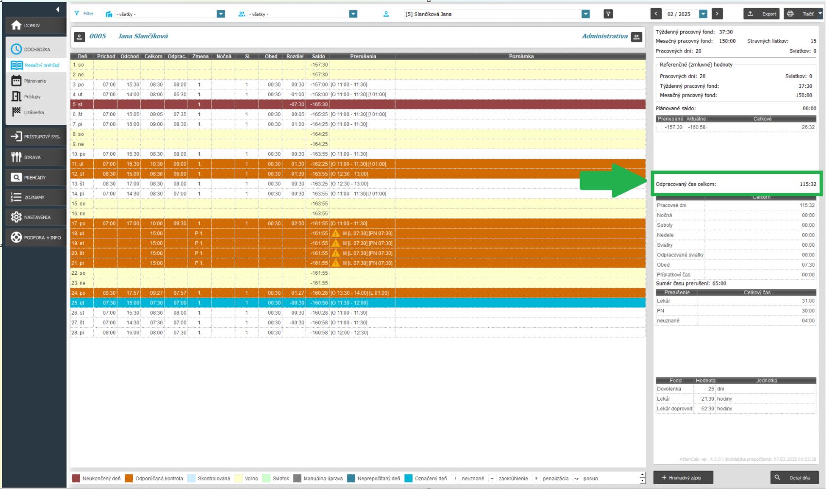
Task: Open the 02 / 2025 month dropdown
Action: pos(703,14)
